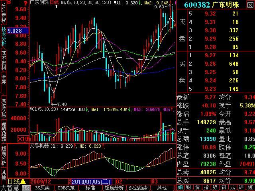This screenshot has width=255, height=191.
Task: Click buy level 5 price 9.23
Action: pyautogui.click(x=210, y=89)
